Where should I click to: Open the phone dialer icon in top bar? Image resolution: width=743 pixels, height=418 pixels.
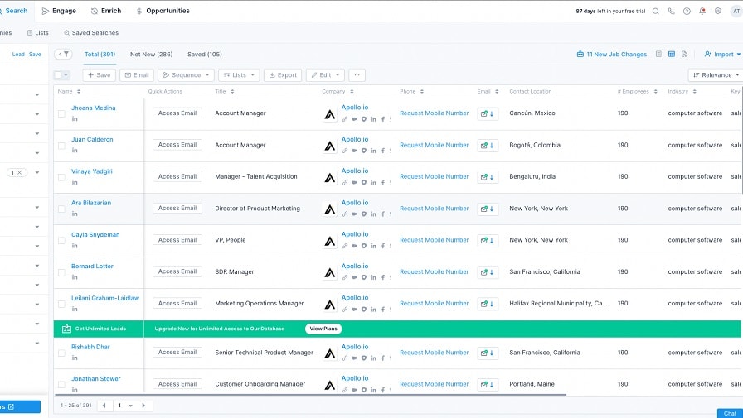click(671, 12)
